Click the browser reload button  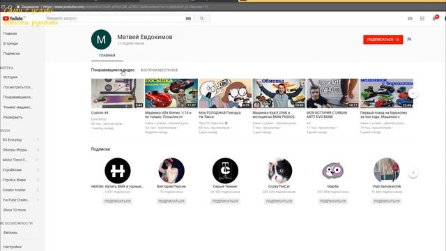tap(3, 6)
